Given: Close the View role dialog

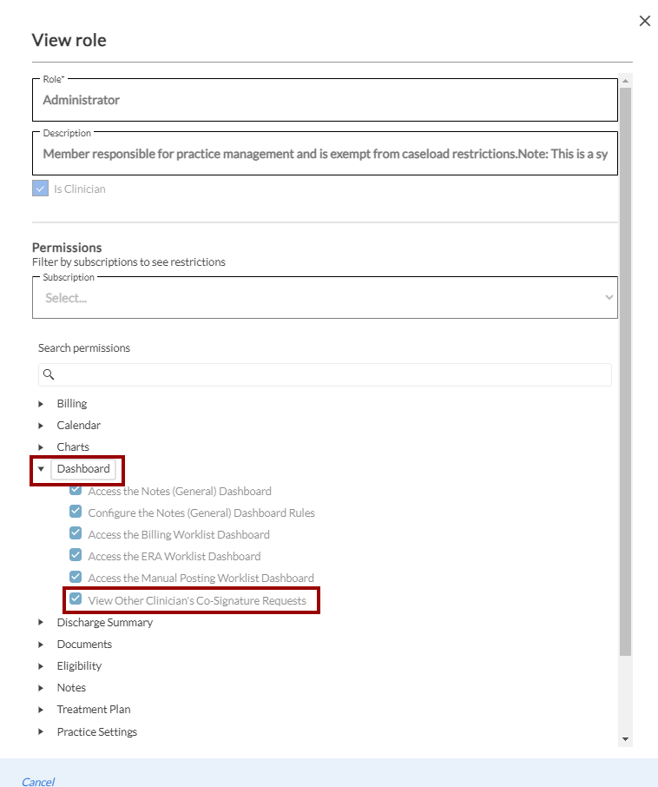Looking at the screenshot, I should (644, 21).
